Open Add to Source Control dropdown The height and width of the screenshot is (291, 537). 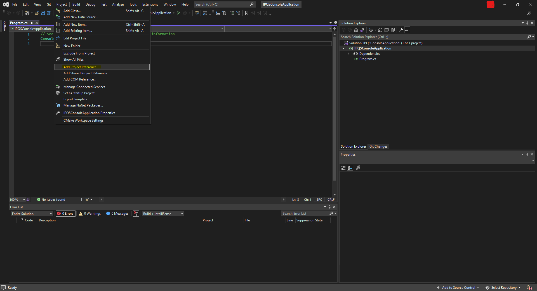458,288
